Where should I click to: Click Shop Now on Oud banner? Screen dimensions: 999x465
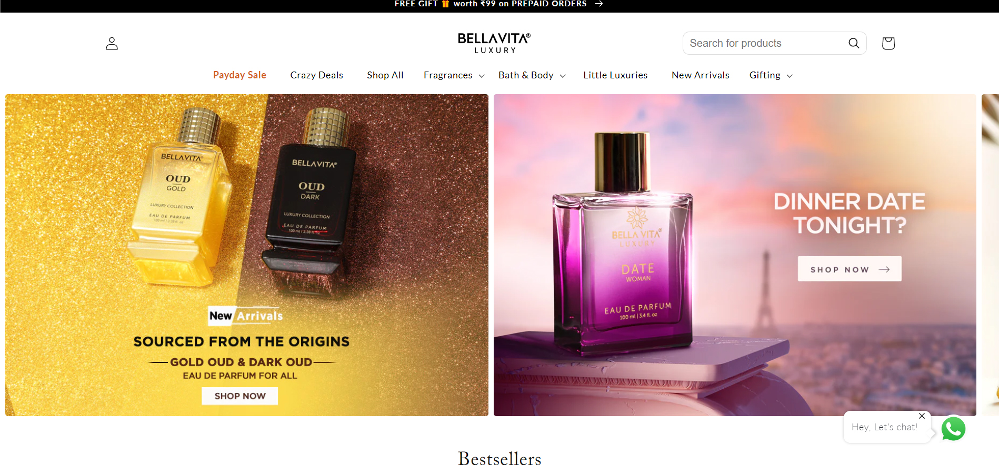click(x=240, y=396)
